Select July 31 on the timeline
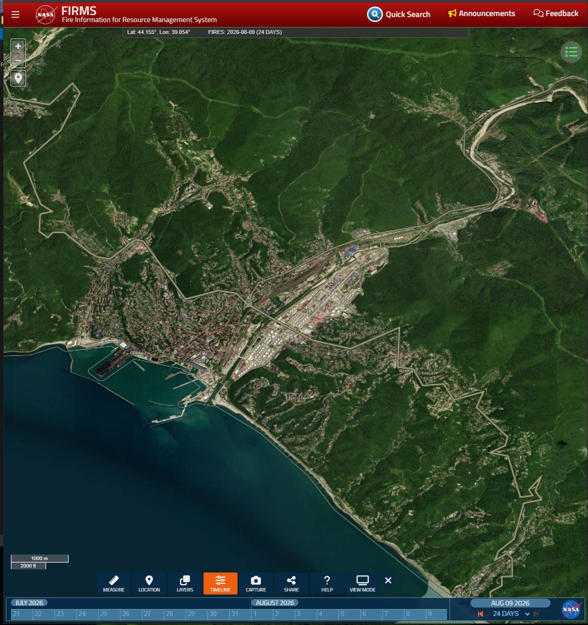Image resolution: width=588 pixels, height=625 pixels. (240, 614)
